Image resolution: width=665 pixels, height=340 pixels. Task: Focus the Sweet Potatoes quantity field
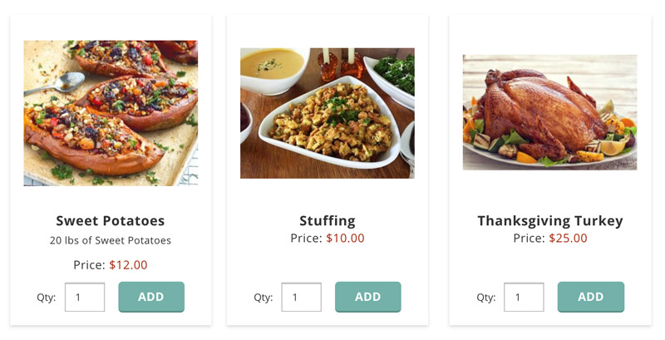[x=85, y=298]
